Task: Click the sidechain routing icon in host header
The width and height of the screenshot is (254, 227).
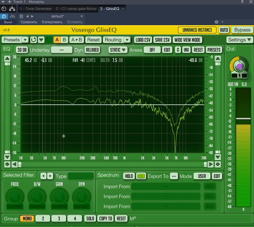Action: coord(12,9)
